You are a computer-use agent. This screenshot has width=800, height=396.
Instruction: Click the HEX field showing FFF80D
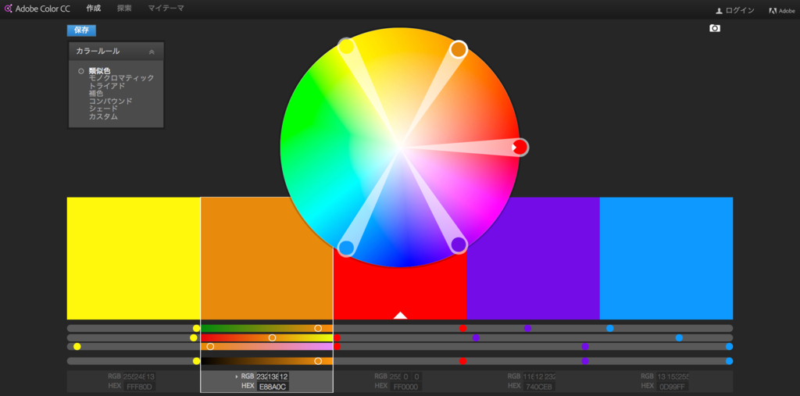pos(139,387)
